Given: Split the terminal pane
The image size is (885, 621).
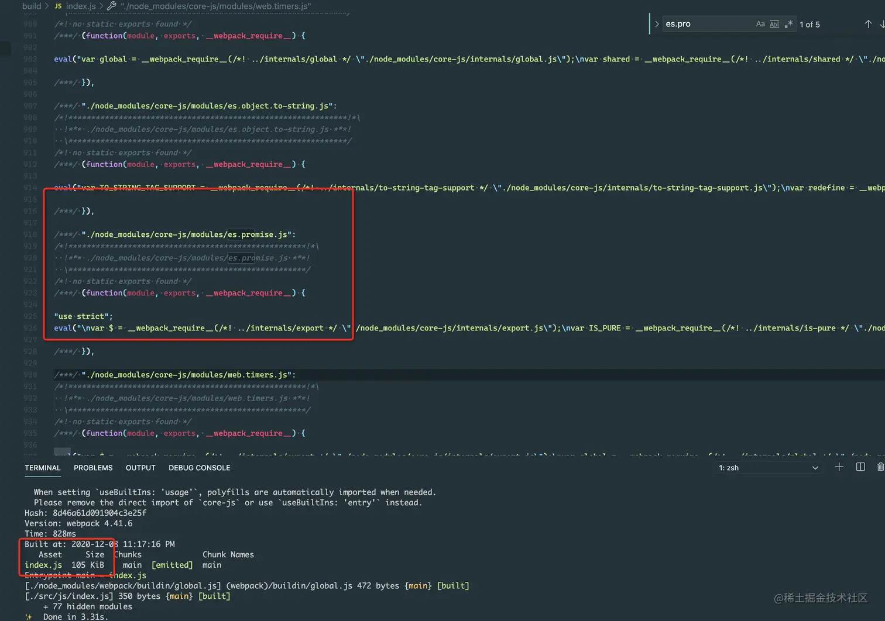Looking at the screenshot, I should [x=860, y=467].
